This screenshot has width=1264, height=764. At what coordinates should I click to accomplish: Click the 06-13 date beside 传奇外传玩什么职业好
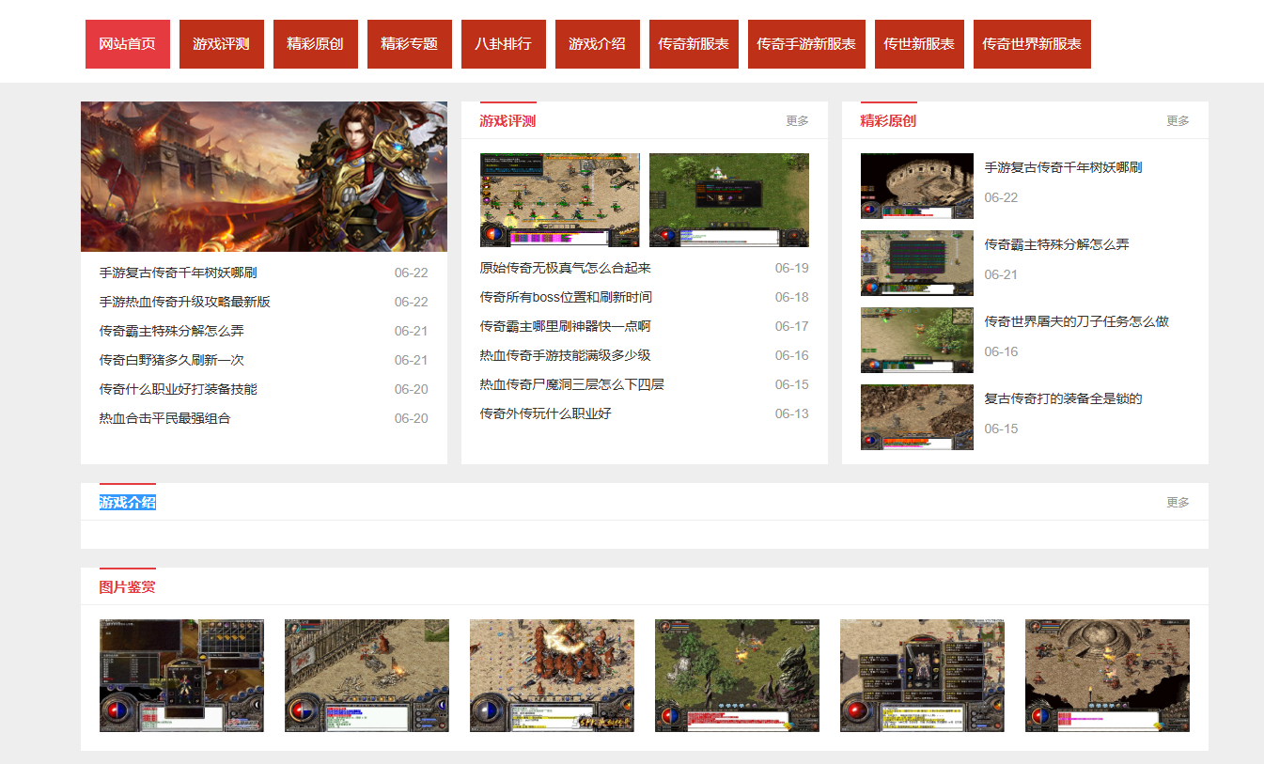792,414
